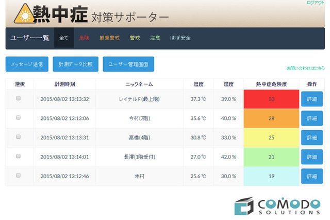Click nickname 高橋(4階)
Image resolution: width=330 pixels, height=220 pixels.
click(x=139, y=137)
